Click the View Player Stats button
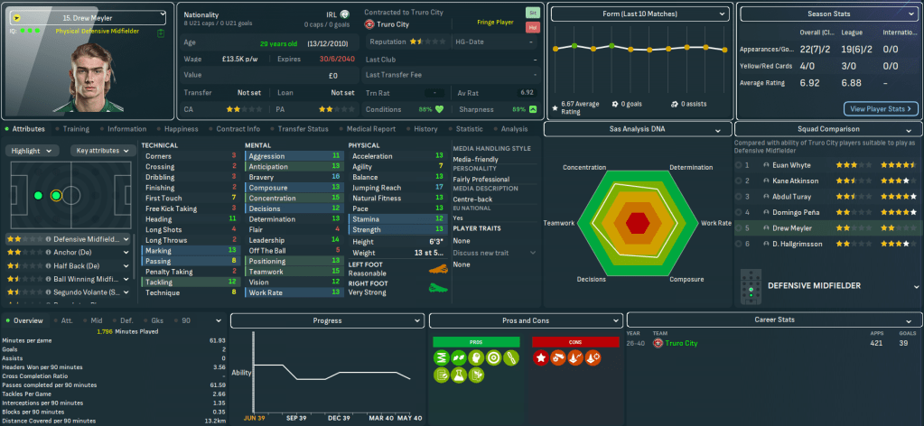Screen dimensions: 924x426 click(880, 108)
